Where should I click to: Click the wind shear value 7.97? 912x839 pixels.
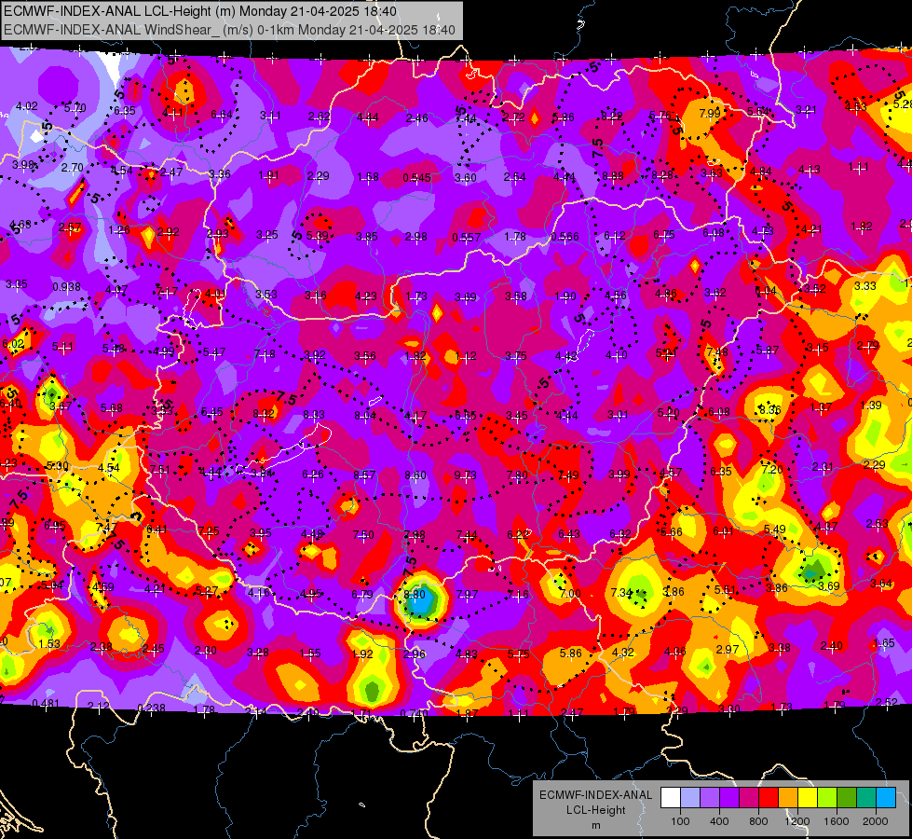(x=467, y=595)
